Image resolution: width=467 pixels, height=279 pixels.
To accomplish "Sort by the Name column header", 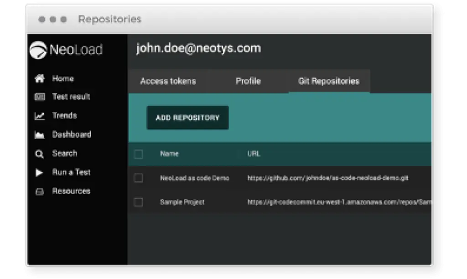I will 169,154.
